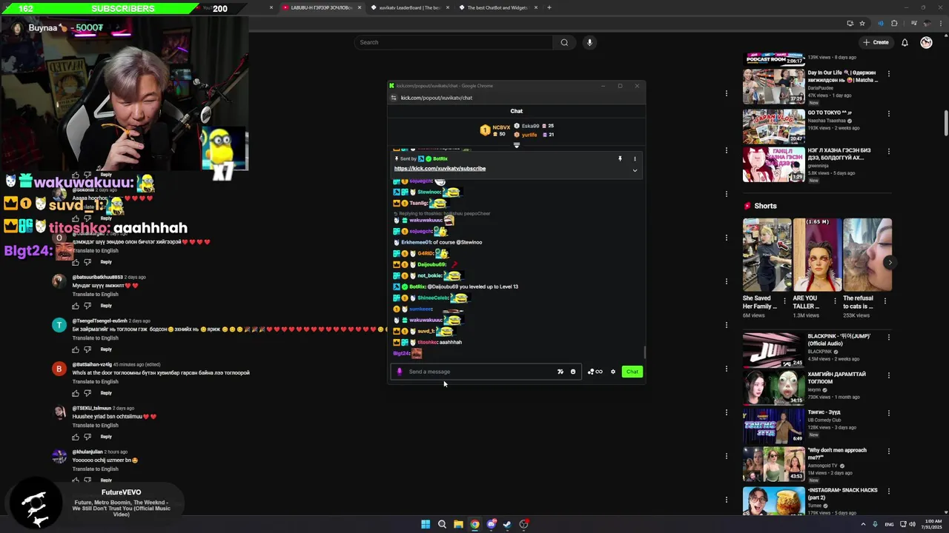Image resolution: width=949 pixels, height=533 pixels.
Task: Like the batsuuribatkhuu8853 comment
Action: click(76, 306)
